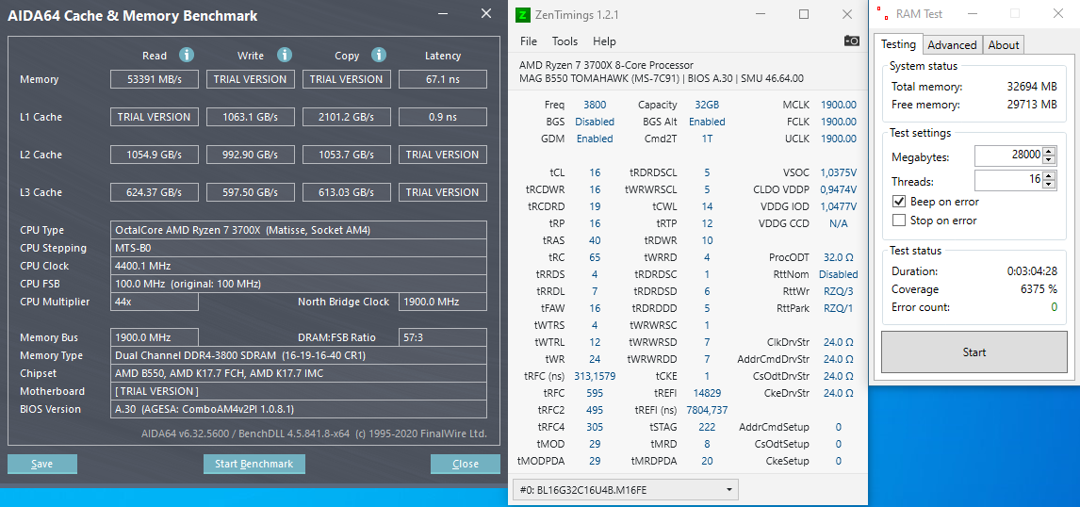This screenshot has width=1080, height=507.
Task: Click the Freq value 3800 in ZenTimings
Action: tap(595, 105)
